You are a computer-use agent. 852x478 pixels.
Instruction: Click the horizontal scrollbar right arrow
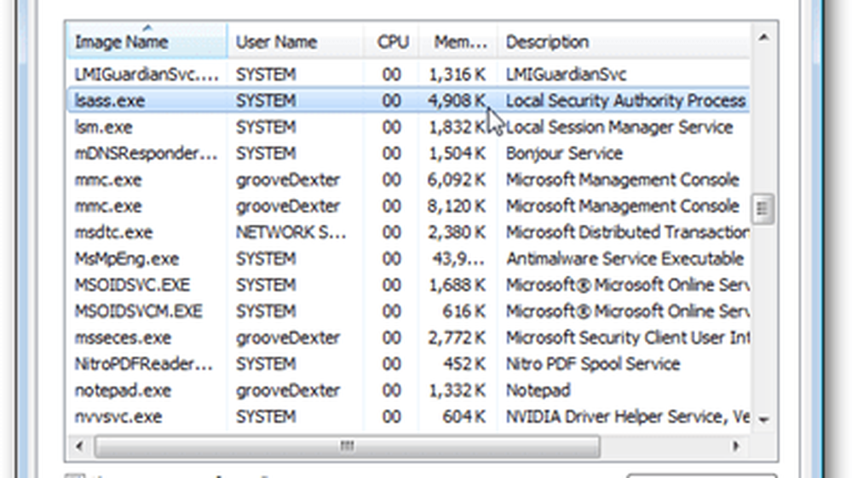[x=736, y=447]
